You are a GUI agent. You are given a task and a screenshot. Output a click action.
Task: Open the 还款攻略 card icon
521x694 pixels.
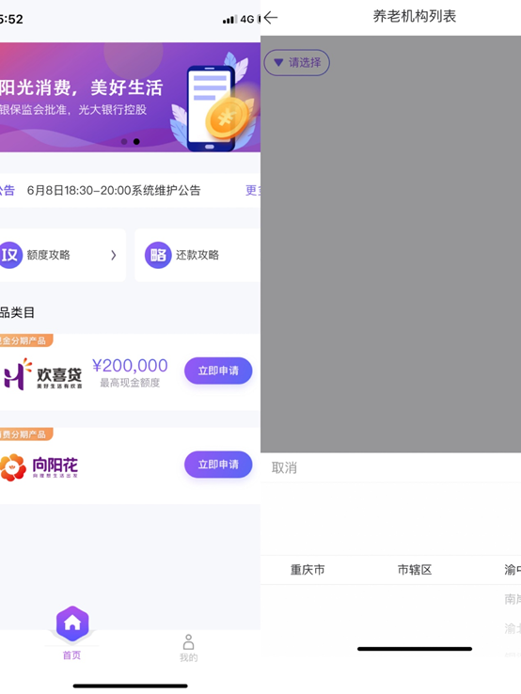click(158, 255)
